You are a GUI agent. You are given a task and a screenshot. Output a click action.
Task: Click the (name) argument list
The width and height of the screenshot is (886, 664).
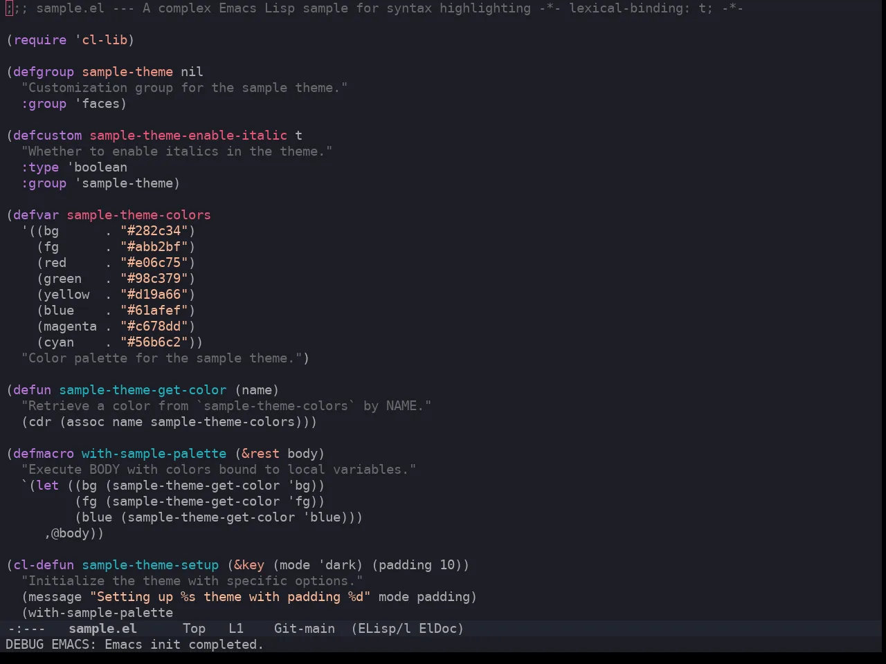[x=257, y=390]
